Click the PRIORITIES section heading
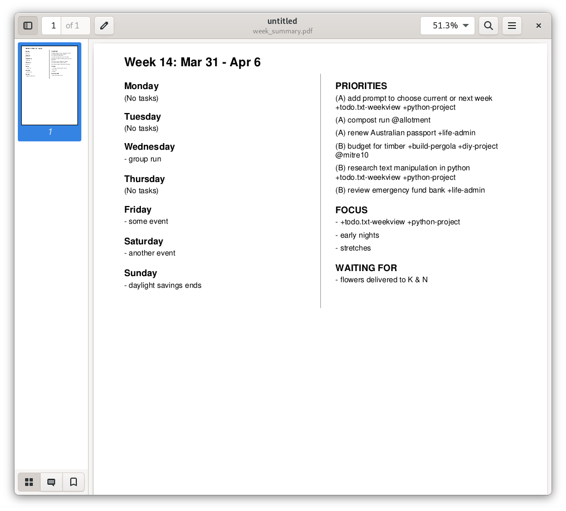The height and width of the screenshot is (511, 566). pos(361,86)
